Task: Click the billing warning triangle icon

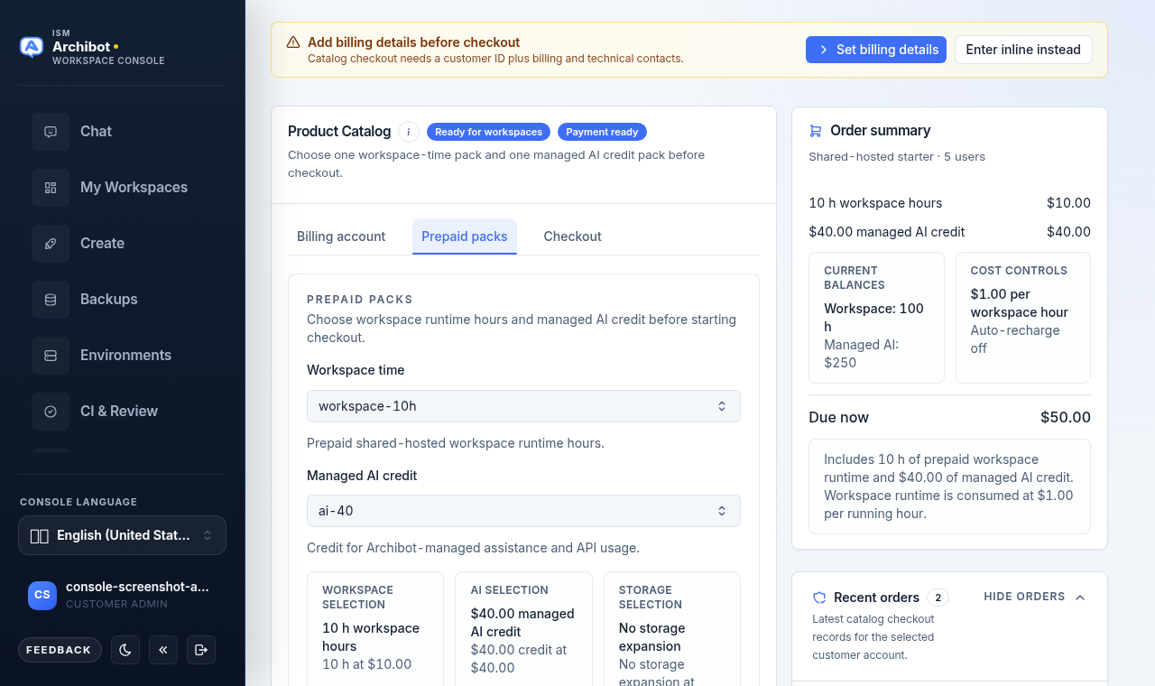Action: 293,42
